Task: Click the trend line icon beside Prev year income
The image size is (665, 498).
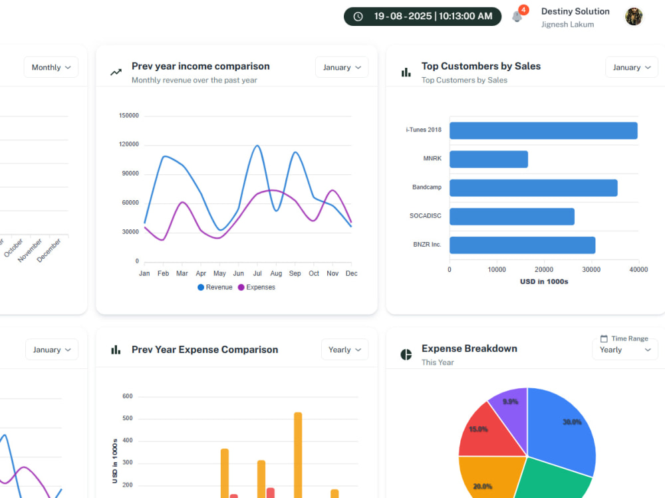Action: pos(116,72)
